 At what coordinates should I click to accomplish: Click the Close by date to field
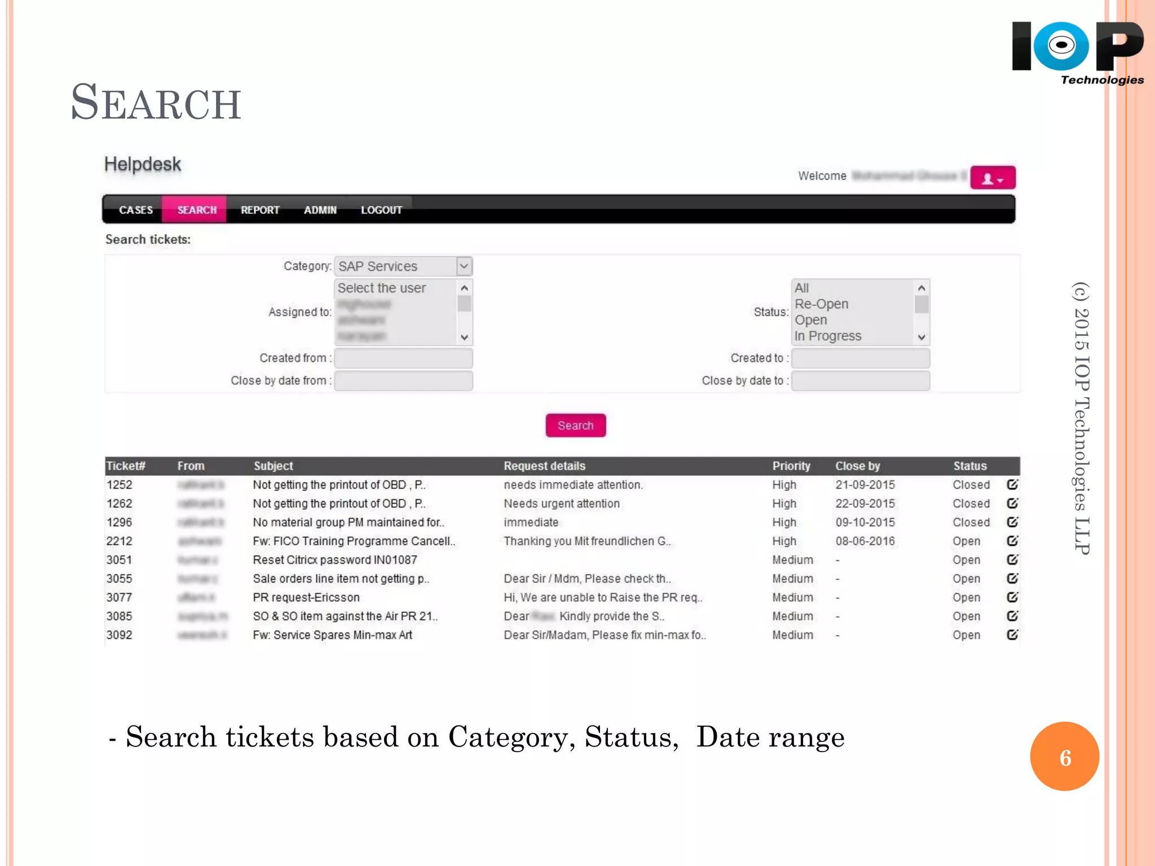pos(860,381)
